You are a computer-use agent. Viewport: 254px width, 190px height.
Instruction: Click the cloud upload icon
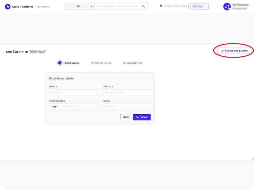coord(223,51)
